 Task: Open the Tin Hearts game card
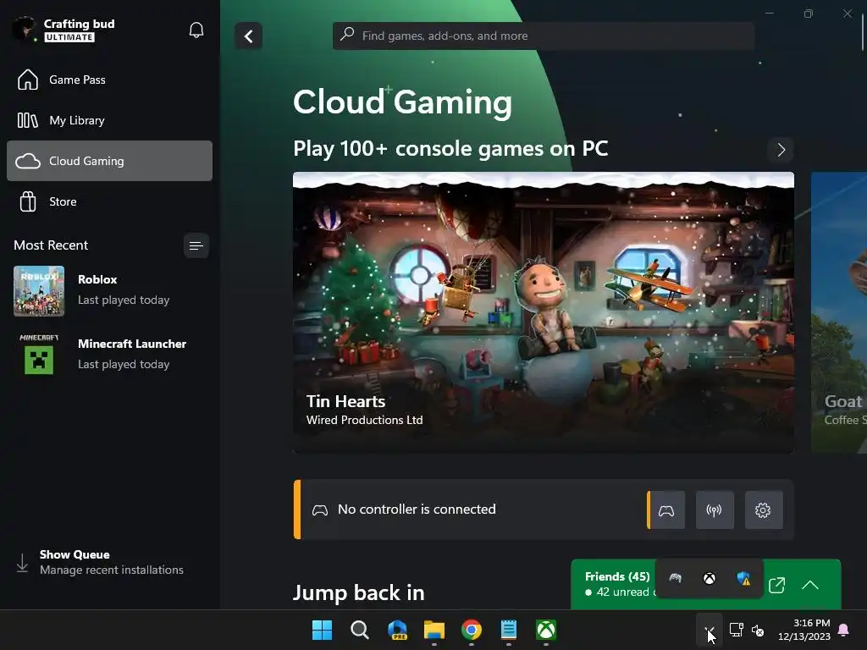point(544,312)
